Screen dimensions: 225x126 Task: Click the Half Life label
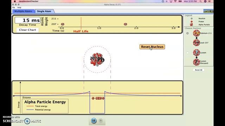pyautogui.click(x=81, y=31)
